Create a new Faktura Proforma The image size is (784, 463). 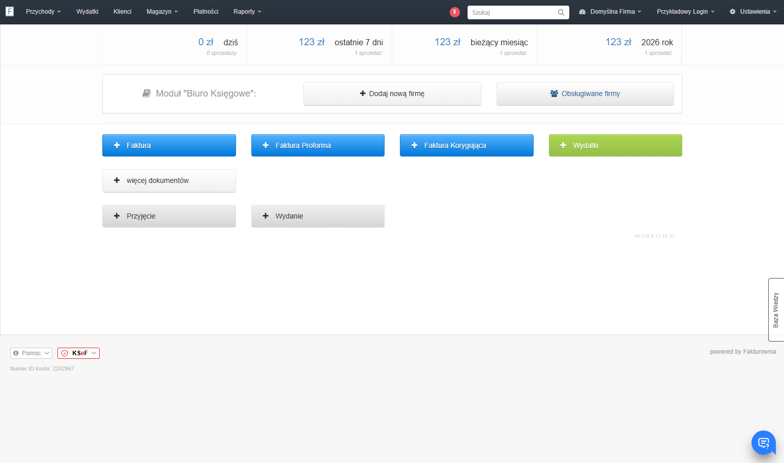point(318,145)
